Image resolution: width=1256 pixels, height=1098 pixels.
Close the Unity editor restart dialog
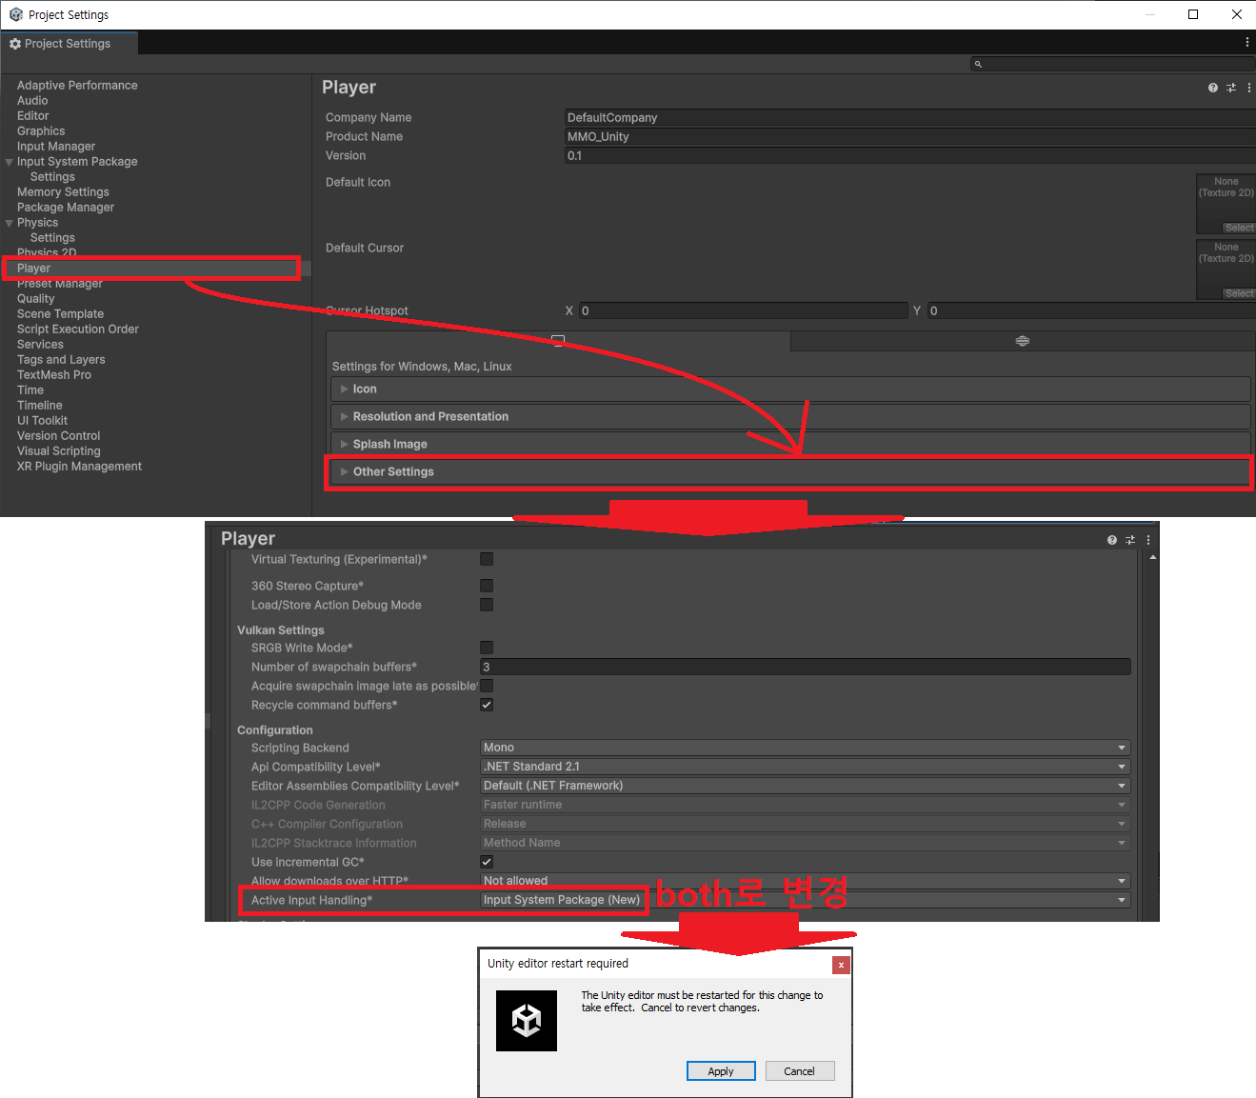point(841,965)
